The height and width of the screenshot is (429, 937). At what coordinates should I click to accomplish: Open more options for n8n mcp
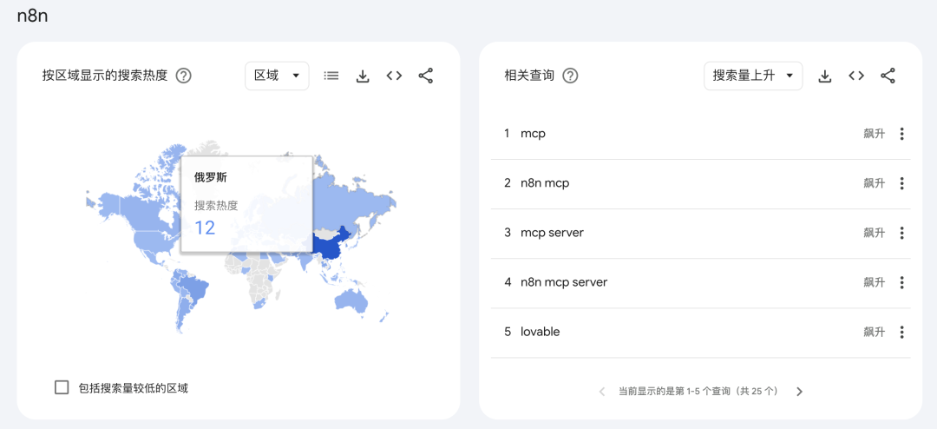click(x=901, y=184)
